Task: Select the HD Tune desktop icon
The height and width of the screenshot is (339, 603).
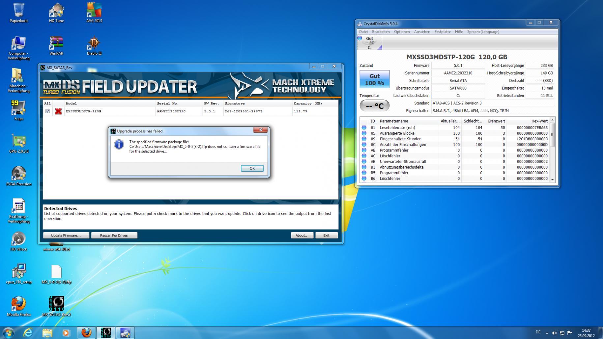Action: pyautogui.click(x=56, y=13)
